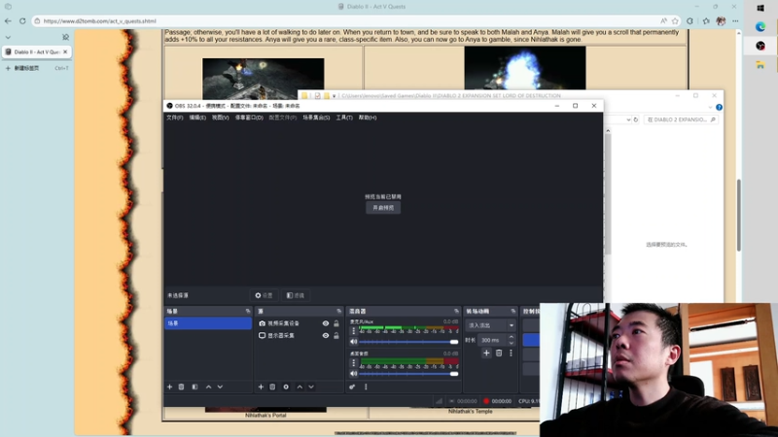This screenshot has width=778, height=437.
Task: Open Edge icon in right sidebar
Action: pos(760,27)
